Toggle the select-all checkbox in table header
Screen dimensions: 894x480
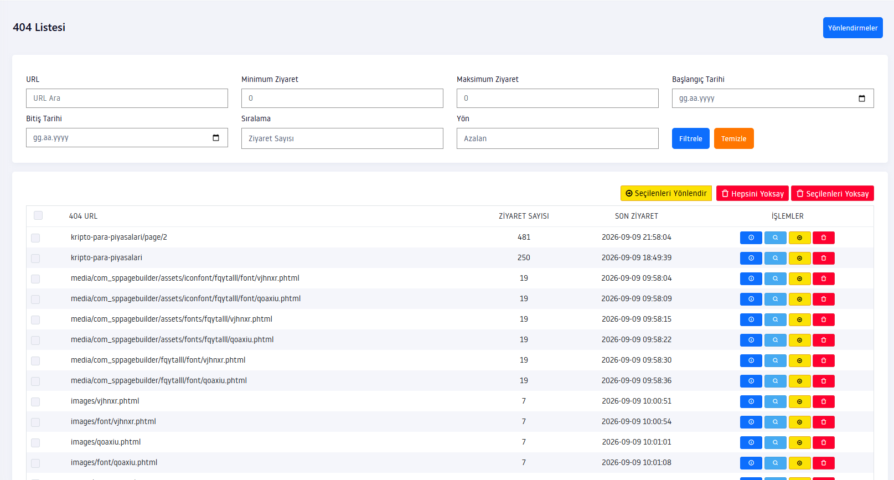[x=38, y=215]
